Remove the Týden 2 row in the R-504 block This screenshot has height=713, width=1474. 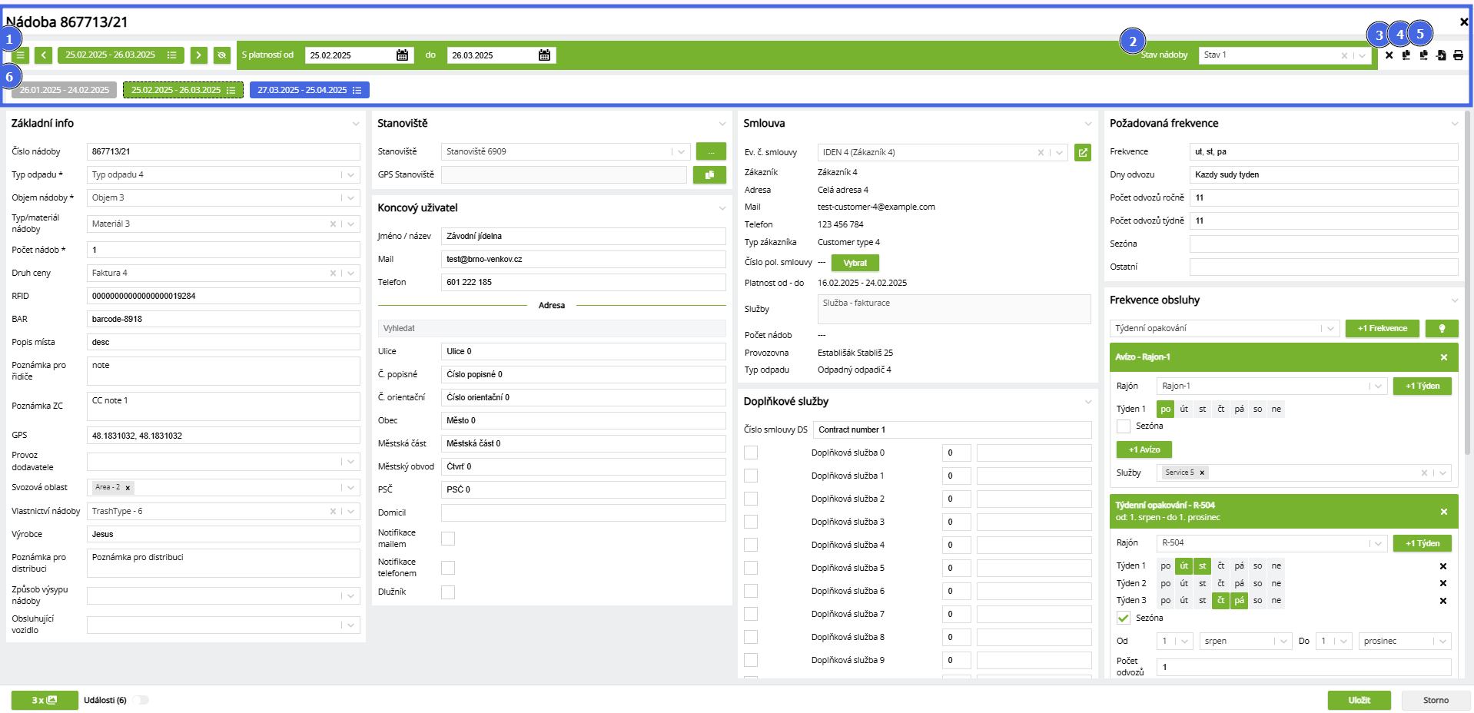pyautogui.click(x=1443, y=583)
